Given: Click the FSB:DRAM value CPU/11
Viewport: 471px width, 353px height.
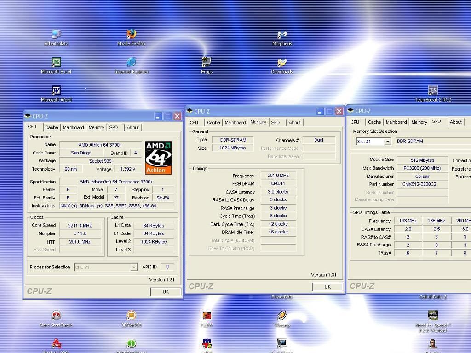Looking at the screenshot, I should pyautogui.click(x=278, y=183).
